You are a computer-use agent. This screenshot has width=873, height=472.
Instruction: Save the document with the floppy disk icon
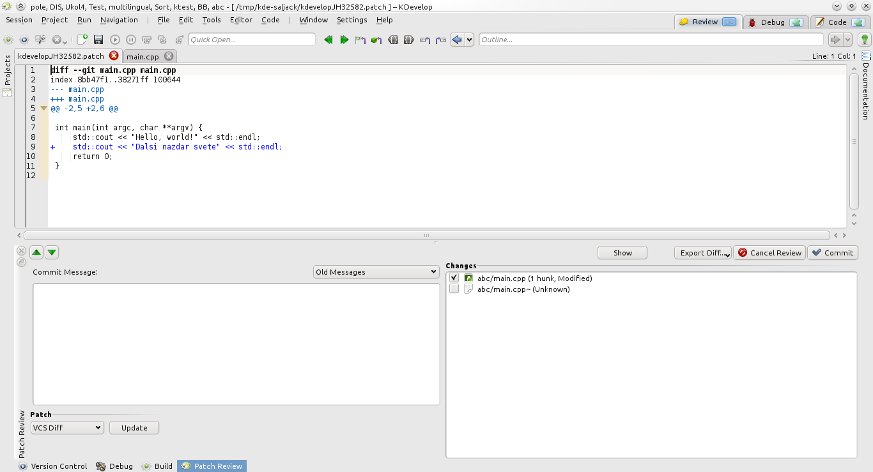coord(98,40)
